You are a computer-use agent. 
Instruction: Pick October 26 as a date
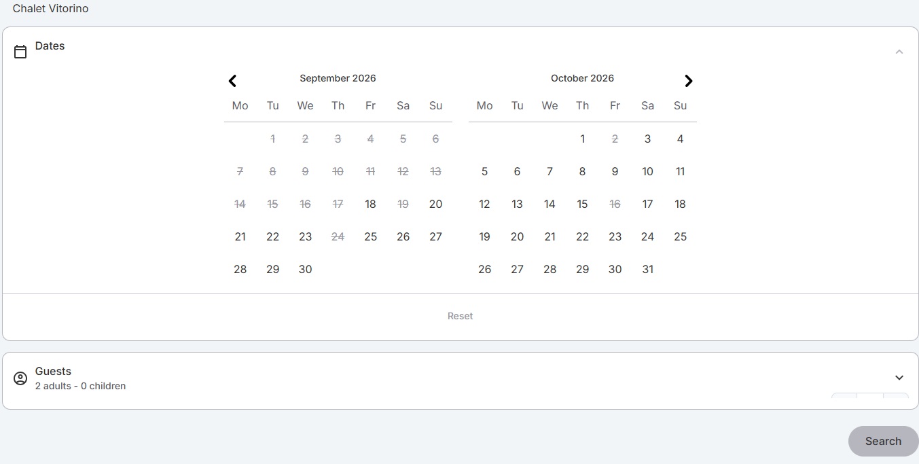tap(484, 269)
